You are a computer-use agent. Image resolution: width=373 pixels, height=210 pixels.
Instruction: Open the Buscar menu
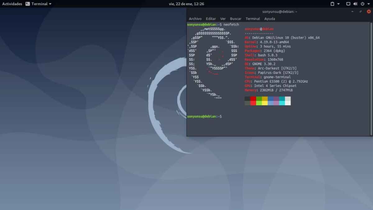236,19
